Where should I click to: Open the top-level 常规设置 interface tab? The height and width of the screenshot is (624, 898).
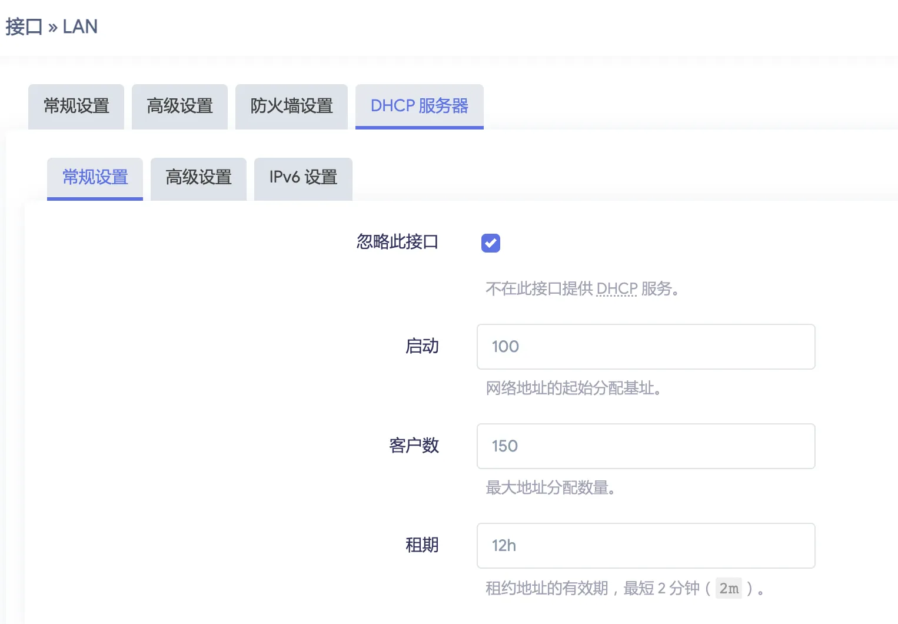pyautogui.click(x=76, y=106)
